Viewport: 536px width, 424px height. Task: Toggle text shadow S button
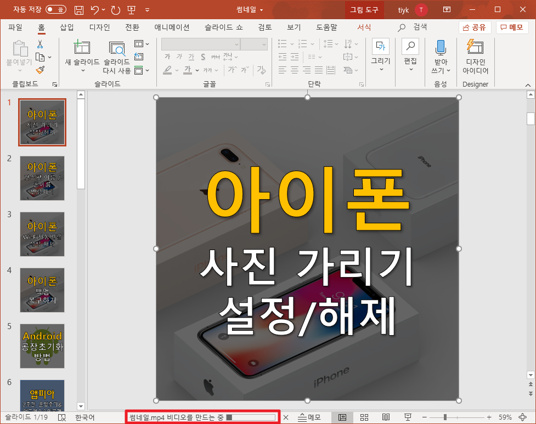(203, 56)
